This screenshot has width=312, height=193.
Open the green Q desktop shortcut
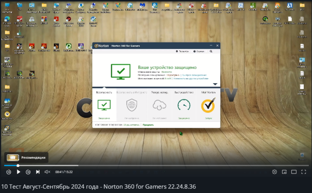(69, 48)
